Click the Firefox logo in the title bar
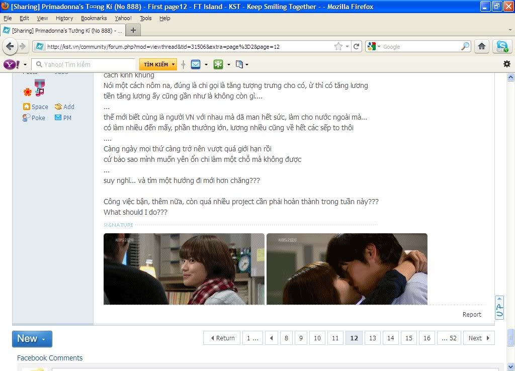 (x=5, y=6)
